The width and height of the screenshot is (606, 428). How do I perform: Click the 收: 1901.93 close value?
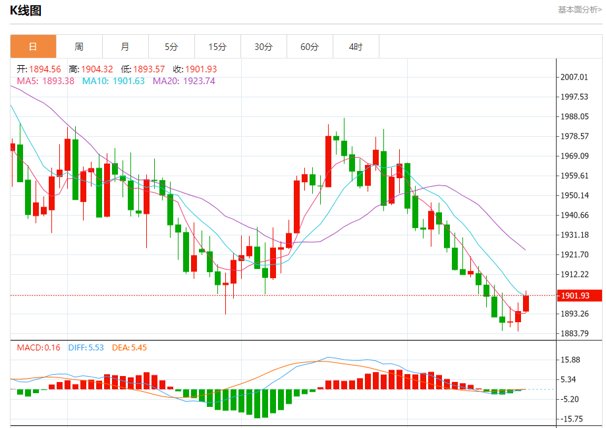[x=195, y=69]
